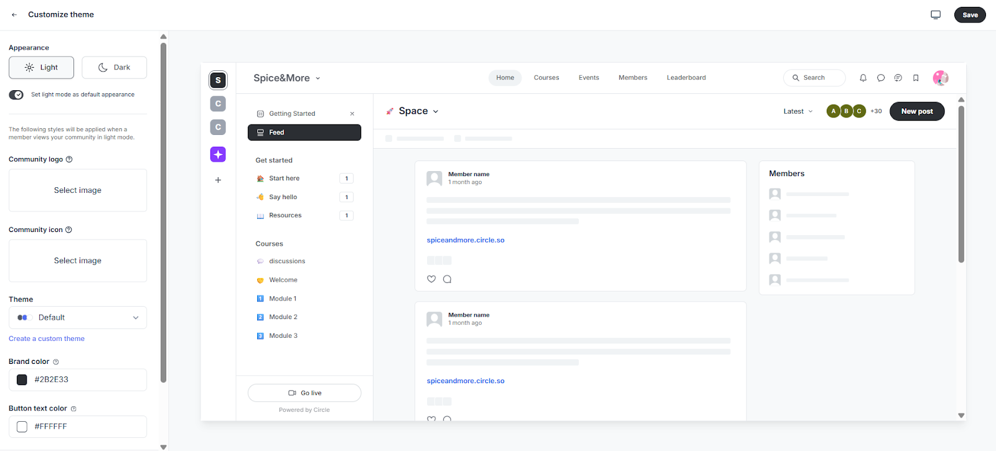Add a community with the plus icon
This screenshot has height=451, width=996.
[218, 180]
